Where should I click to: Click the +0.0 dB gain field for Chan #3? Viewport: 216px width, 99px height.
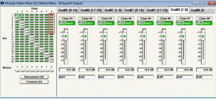106,70
